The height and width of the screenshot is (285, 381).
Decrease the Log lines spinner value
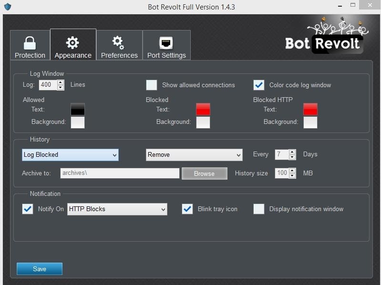(61, 88)
